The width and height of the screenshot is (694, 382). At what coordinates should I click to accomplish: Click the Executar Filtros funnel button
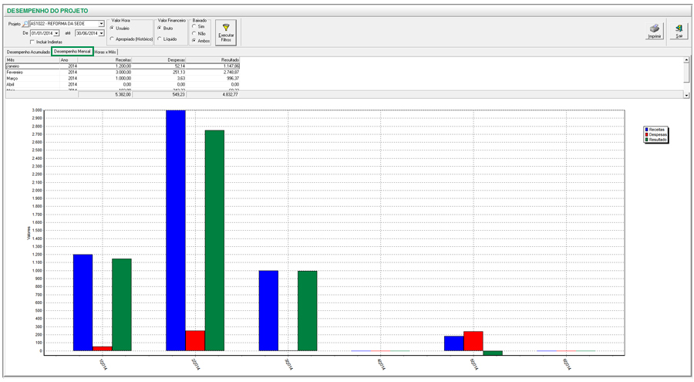click(226, 31)
